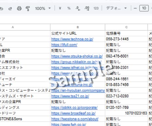Image resolution: width=152 pixels, height=126 pixels.
Task: Click the font size field showing 10
Action: [144, 8]
